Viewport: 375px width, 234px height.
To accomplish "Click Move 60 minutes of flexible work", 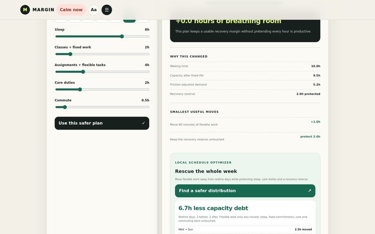I will (x=194, y=124).
